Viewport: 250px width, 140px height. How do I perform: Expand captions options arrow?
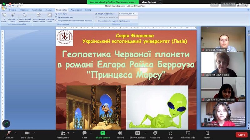(145, 133)
